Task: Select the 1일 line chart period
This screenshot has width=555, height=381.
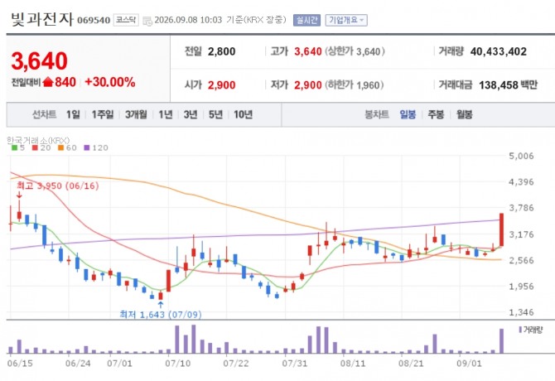Action: tap(73, 114)
